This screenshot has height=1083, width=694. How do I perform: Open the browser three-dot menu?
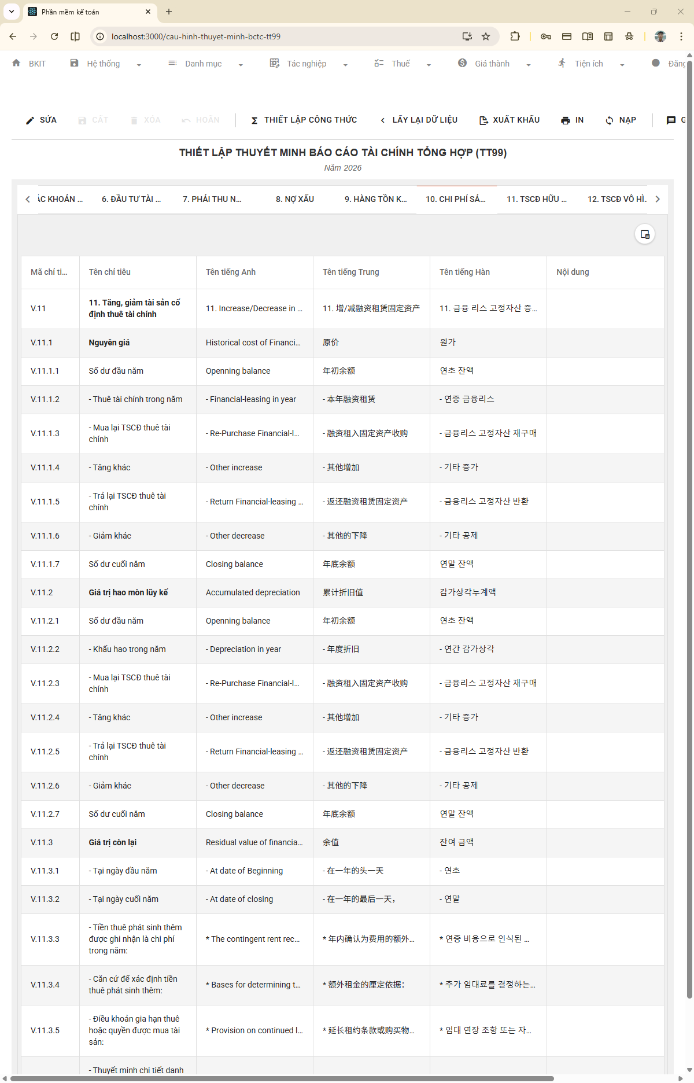pos(681,36)
